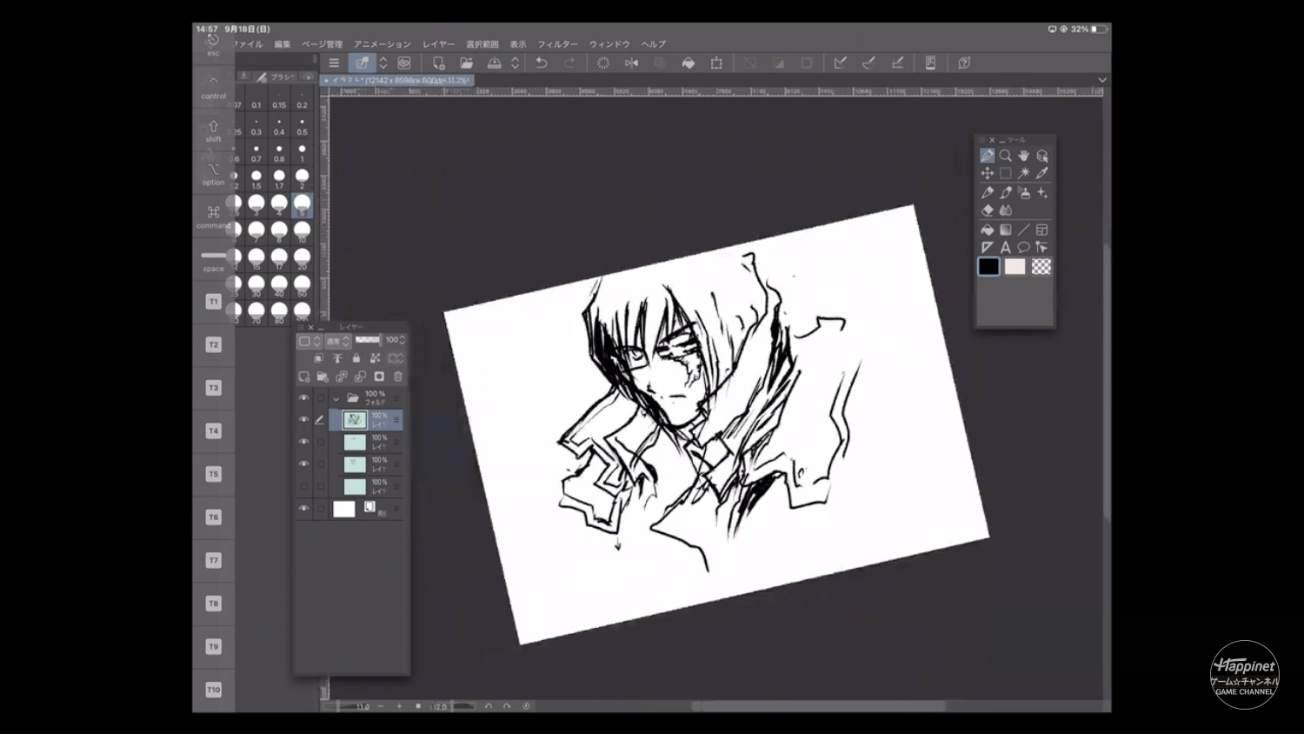This screenshot has height=734, width=1304.
Task: Toggle visibility of the third layer in folder
Action: [x=303, y=464]
